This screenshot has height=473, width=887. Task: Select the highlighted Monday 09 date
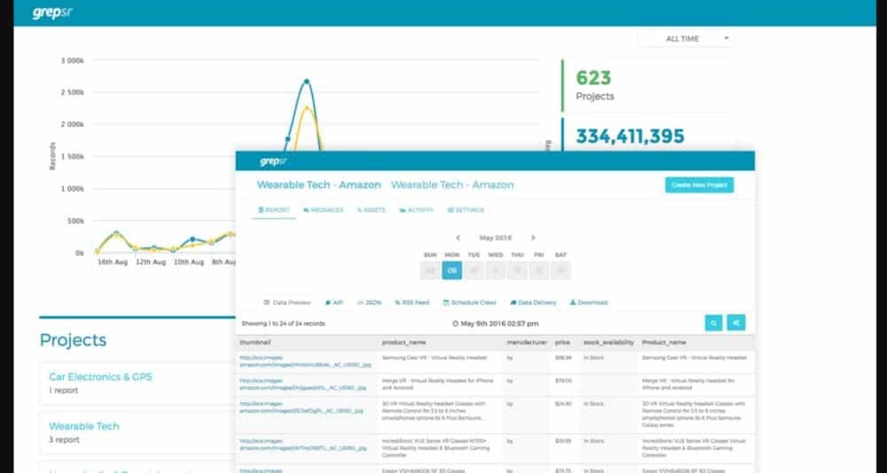451,271
